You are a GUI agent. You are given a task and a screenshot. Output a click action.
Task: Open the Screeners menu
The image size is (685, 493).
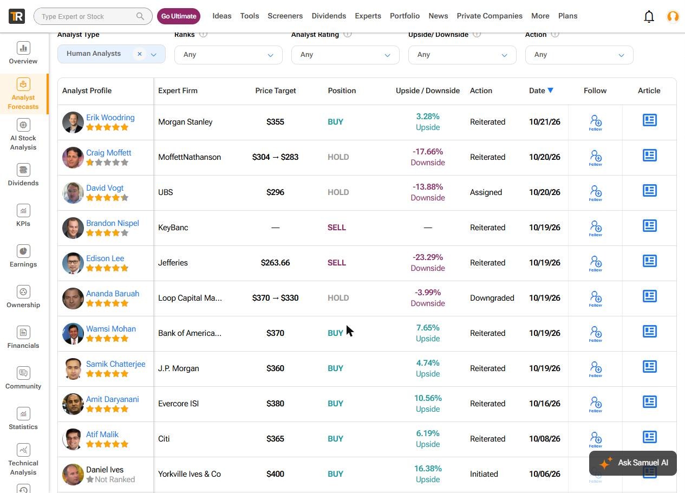click(285, 16)
